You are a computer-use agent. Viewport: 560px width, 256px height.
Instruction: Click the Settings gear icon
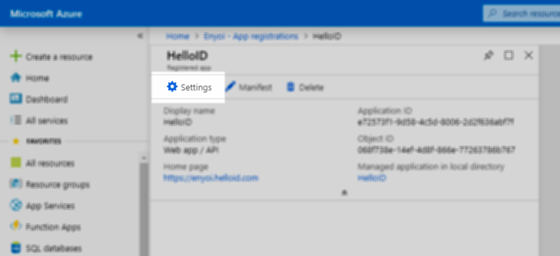172,87
